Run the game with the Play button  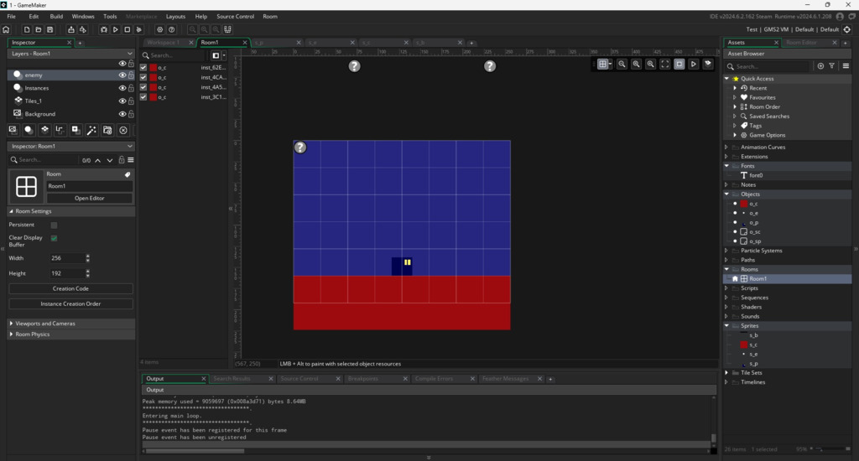tap(115, 29)
